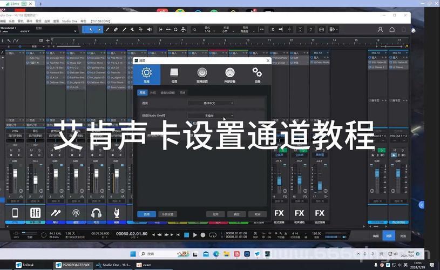Select the Mute tool
Image resolution: width=440 pixels, height=270 pixels.
pyautogui.click(x=132, y=30)
